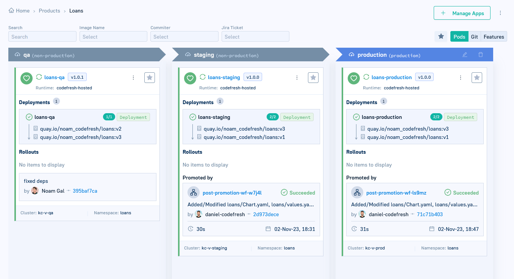Click the edit pencil icon on production header

(465, 55)
